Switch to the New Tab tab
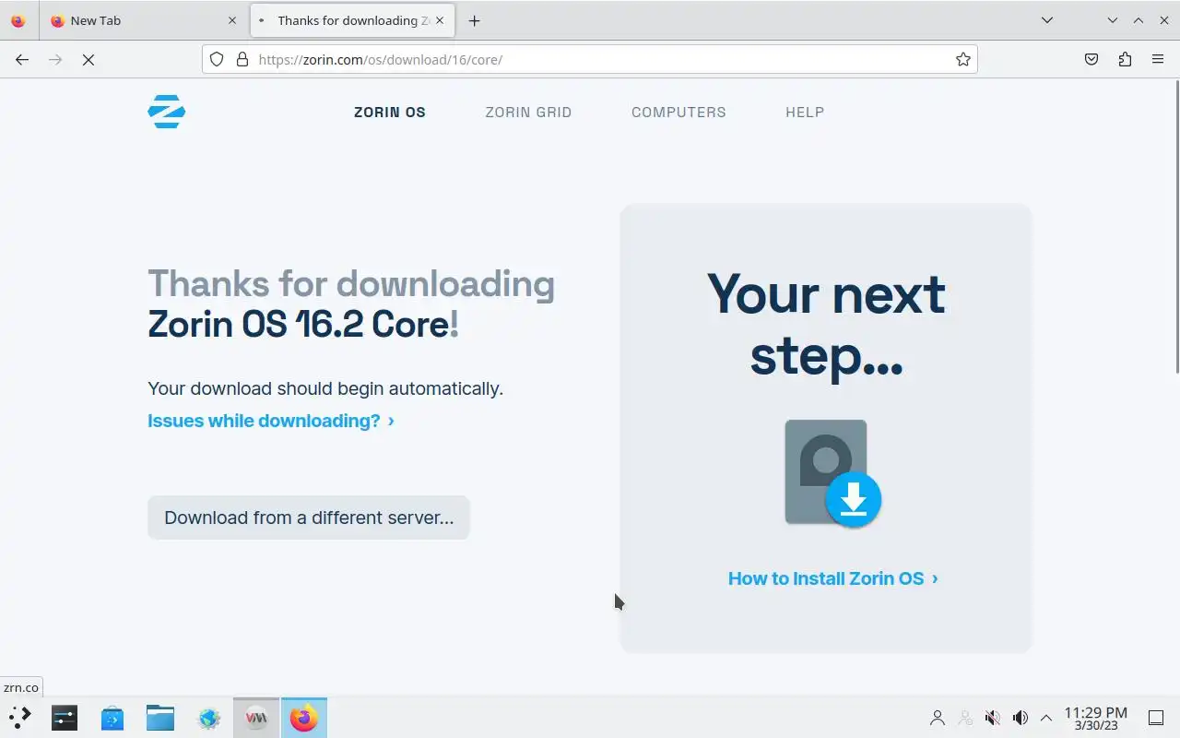The height and width of the screenshot is (738, 1180). tap(145, 20)
